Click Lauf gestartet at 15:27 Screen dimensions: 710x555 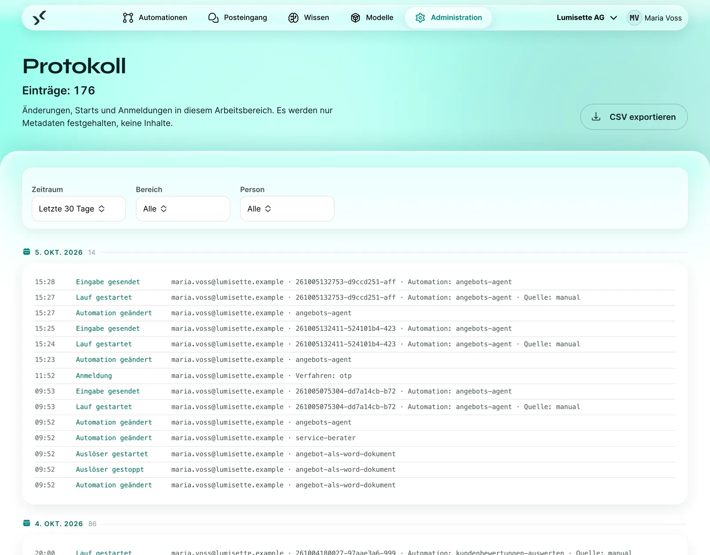(104, 297)
